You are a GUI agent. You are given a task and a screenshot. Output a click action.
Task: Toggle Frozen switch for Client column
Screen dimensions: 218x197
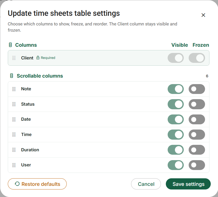[197, 58]
